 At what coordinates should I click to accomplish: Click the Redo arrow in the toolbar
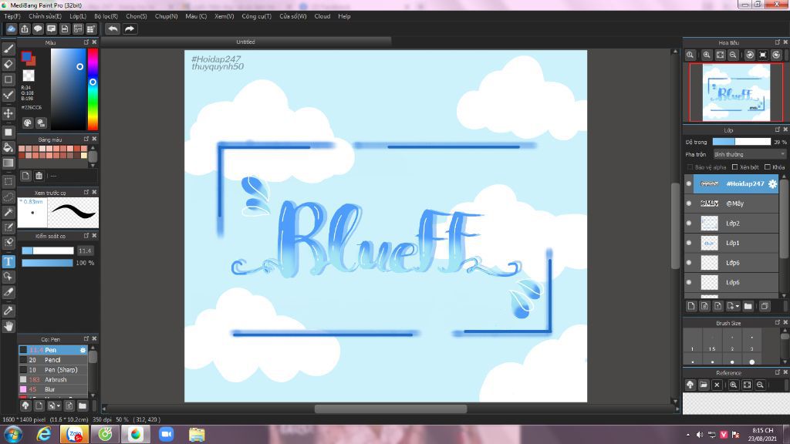(x=130, y=29)
